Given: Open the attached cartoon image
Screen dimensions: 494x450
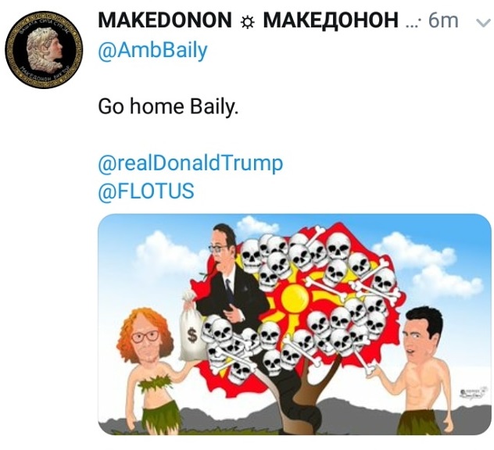Looking at the screenshot, I should point(295,325).
